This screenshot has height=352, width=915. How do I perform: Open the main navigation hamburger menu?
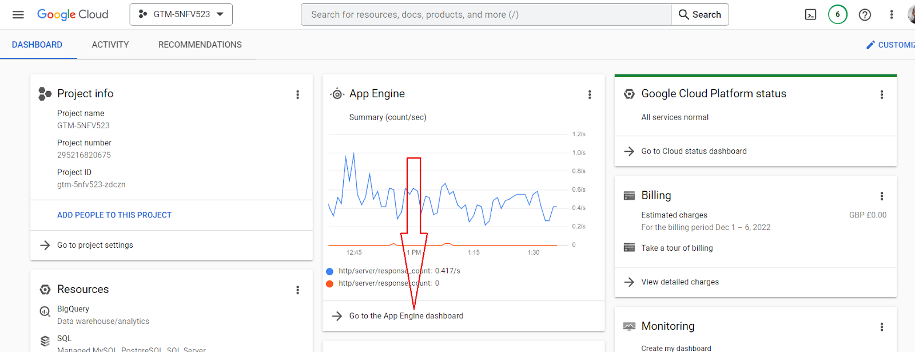pyautogui.click(x=18, y=14)
